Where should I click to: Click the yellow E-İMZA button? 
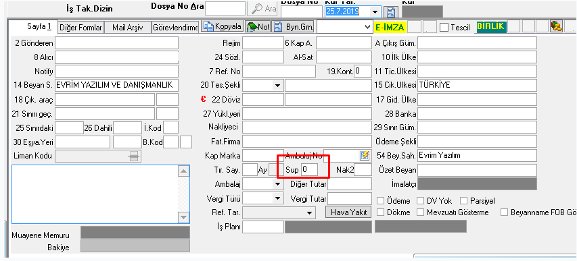390,27
